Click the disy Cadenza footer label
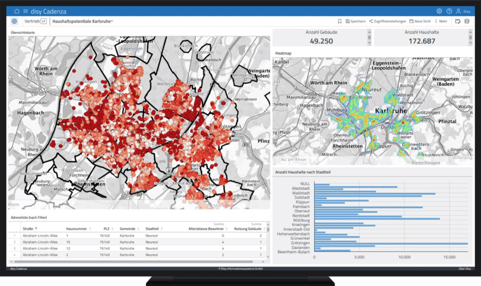Image resolution: width=481 pixels, height=286 pixels. (18, 269)
